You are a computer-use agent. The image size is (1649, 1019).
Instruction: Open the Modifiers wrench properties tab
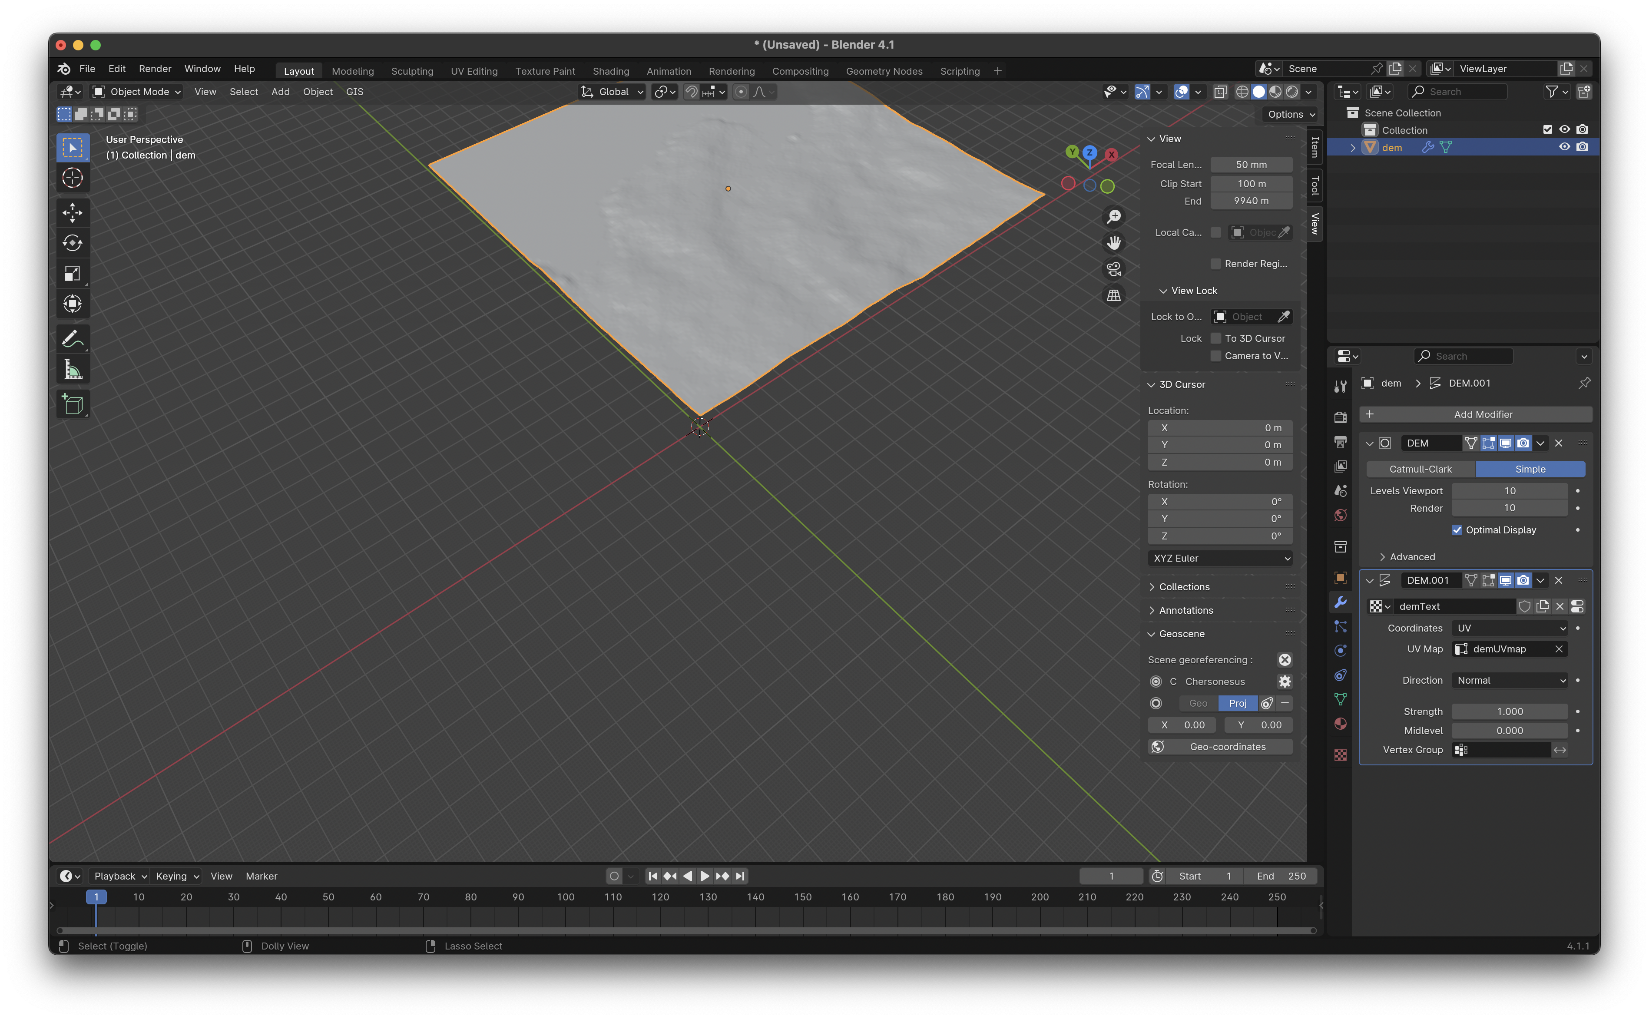click(1341, 602)
